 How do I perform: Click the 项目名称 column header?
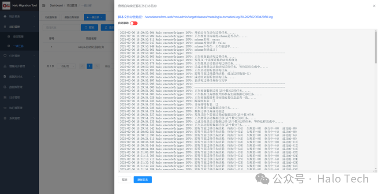click(91, 38)
